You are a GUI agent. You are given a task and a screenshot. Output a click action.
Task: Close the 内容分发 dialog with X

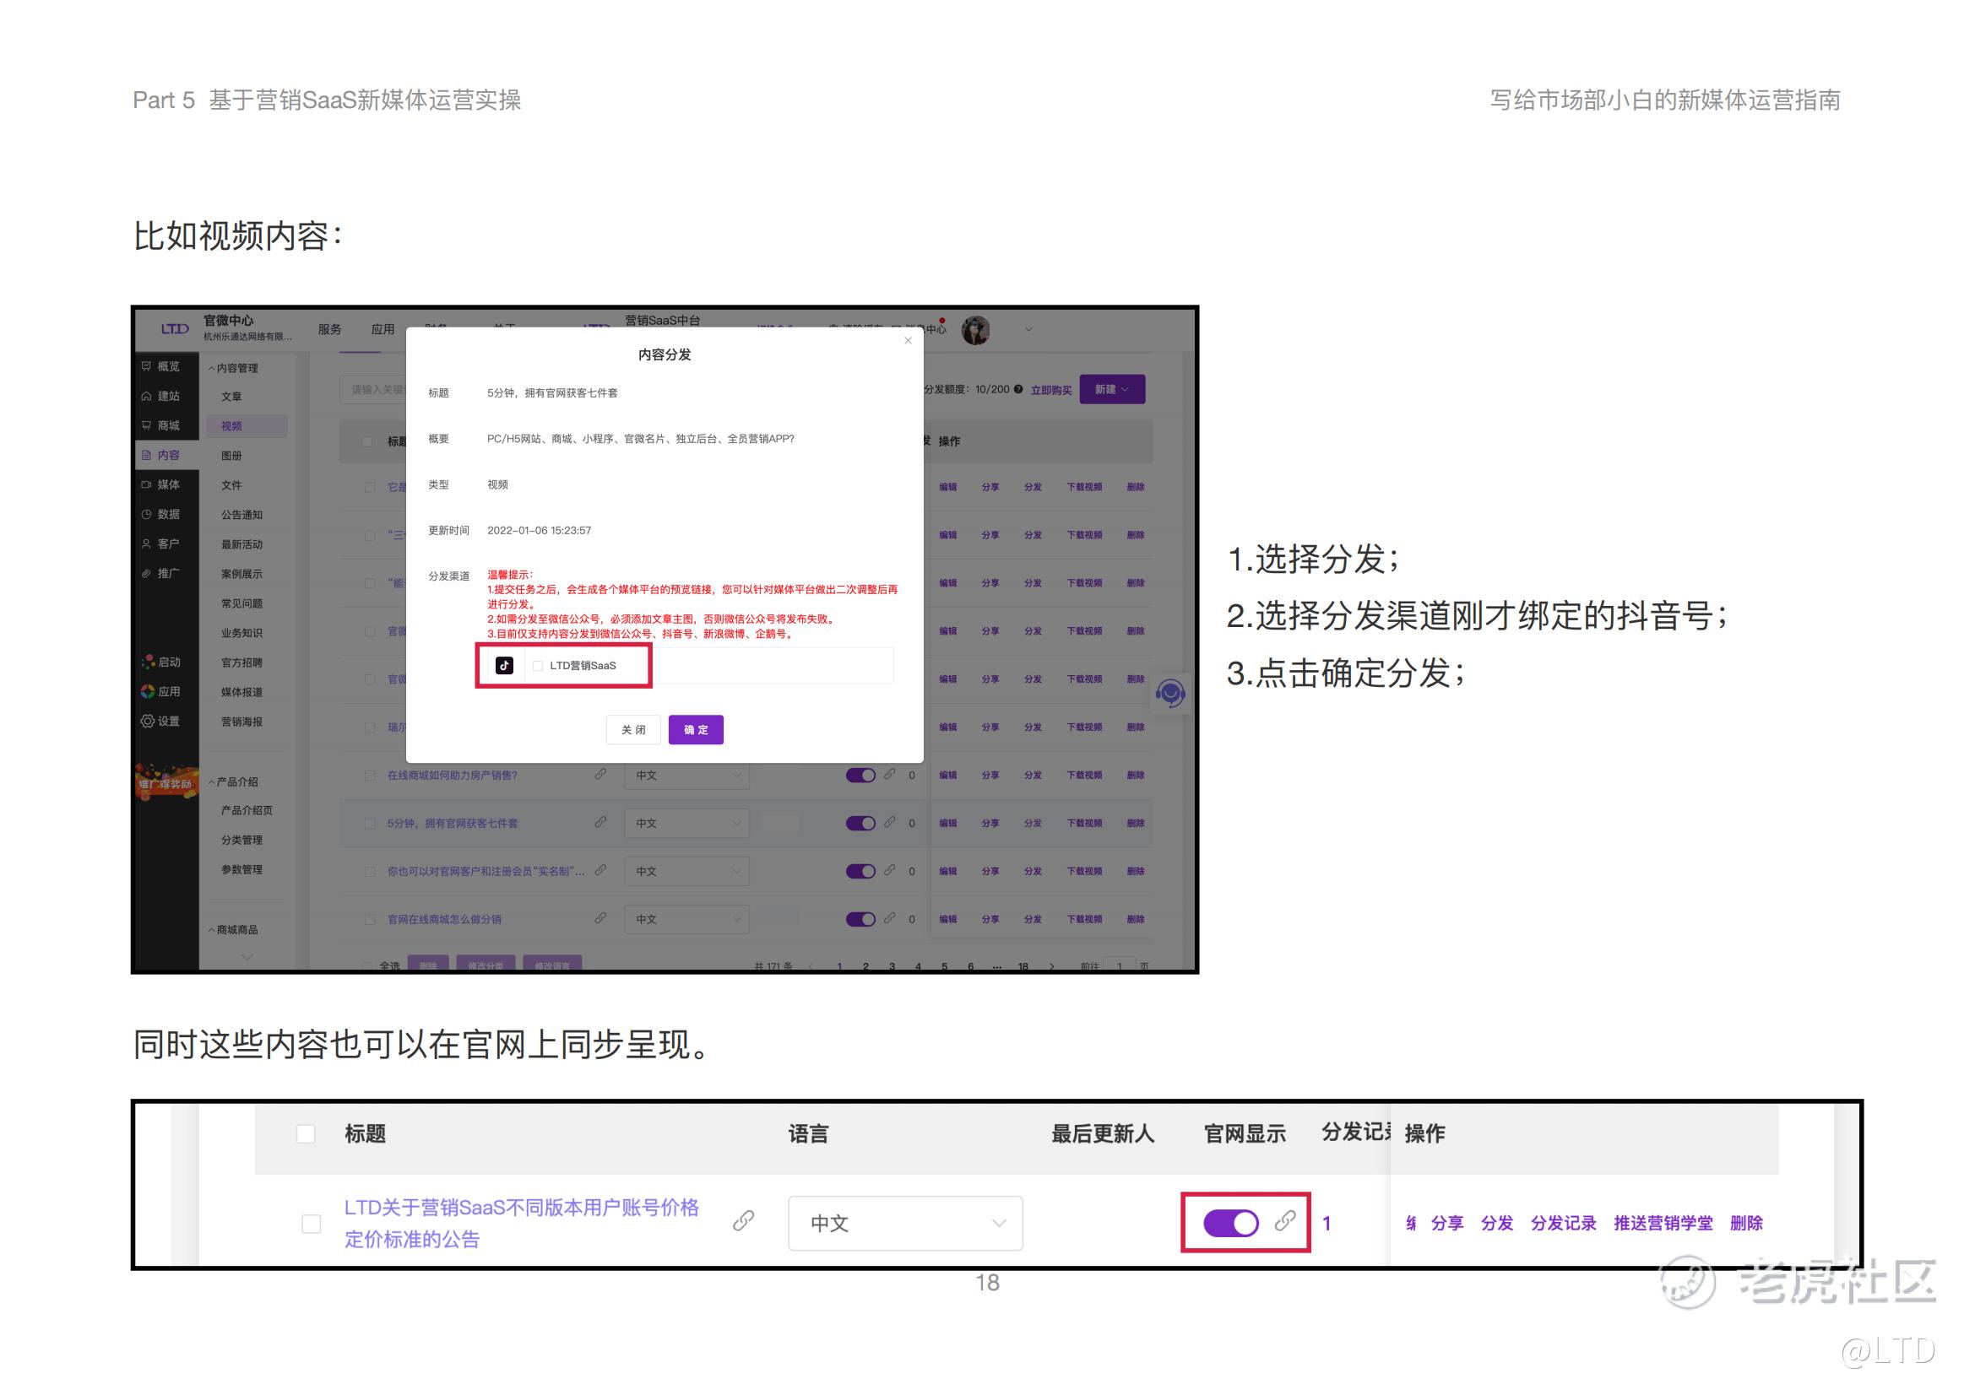point(908,340)
